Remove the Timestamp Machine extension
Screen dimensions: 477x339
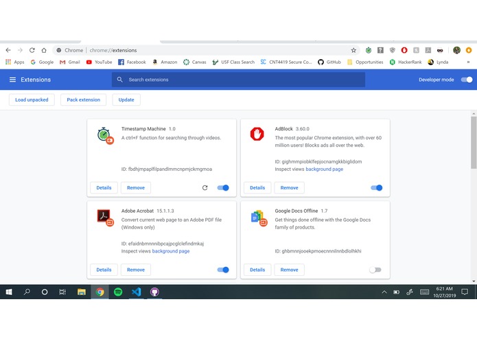pyautogui.click(x=136, y=187)
